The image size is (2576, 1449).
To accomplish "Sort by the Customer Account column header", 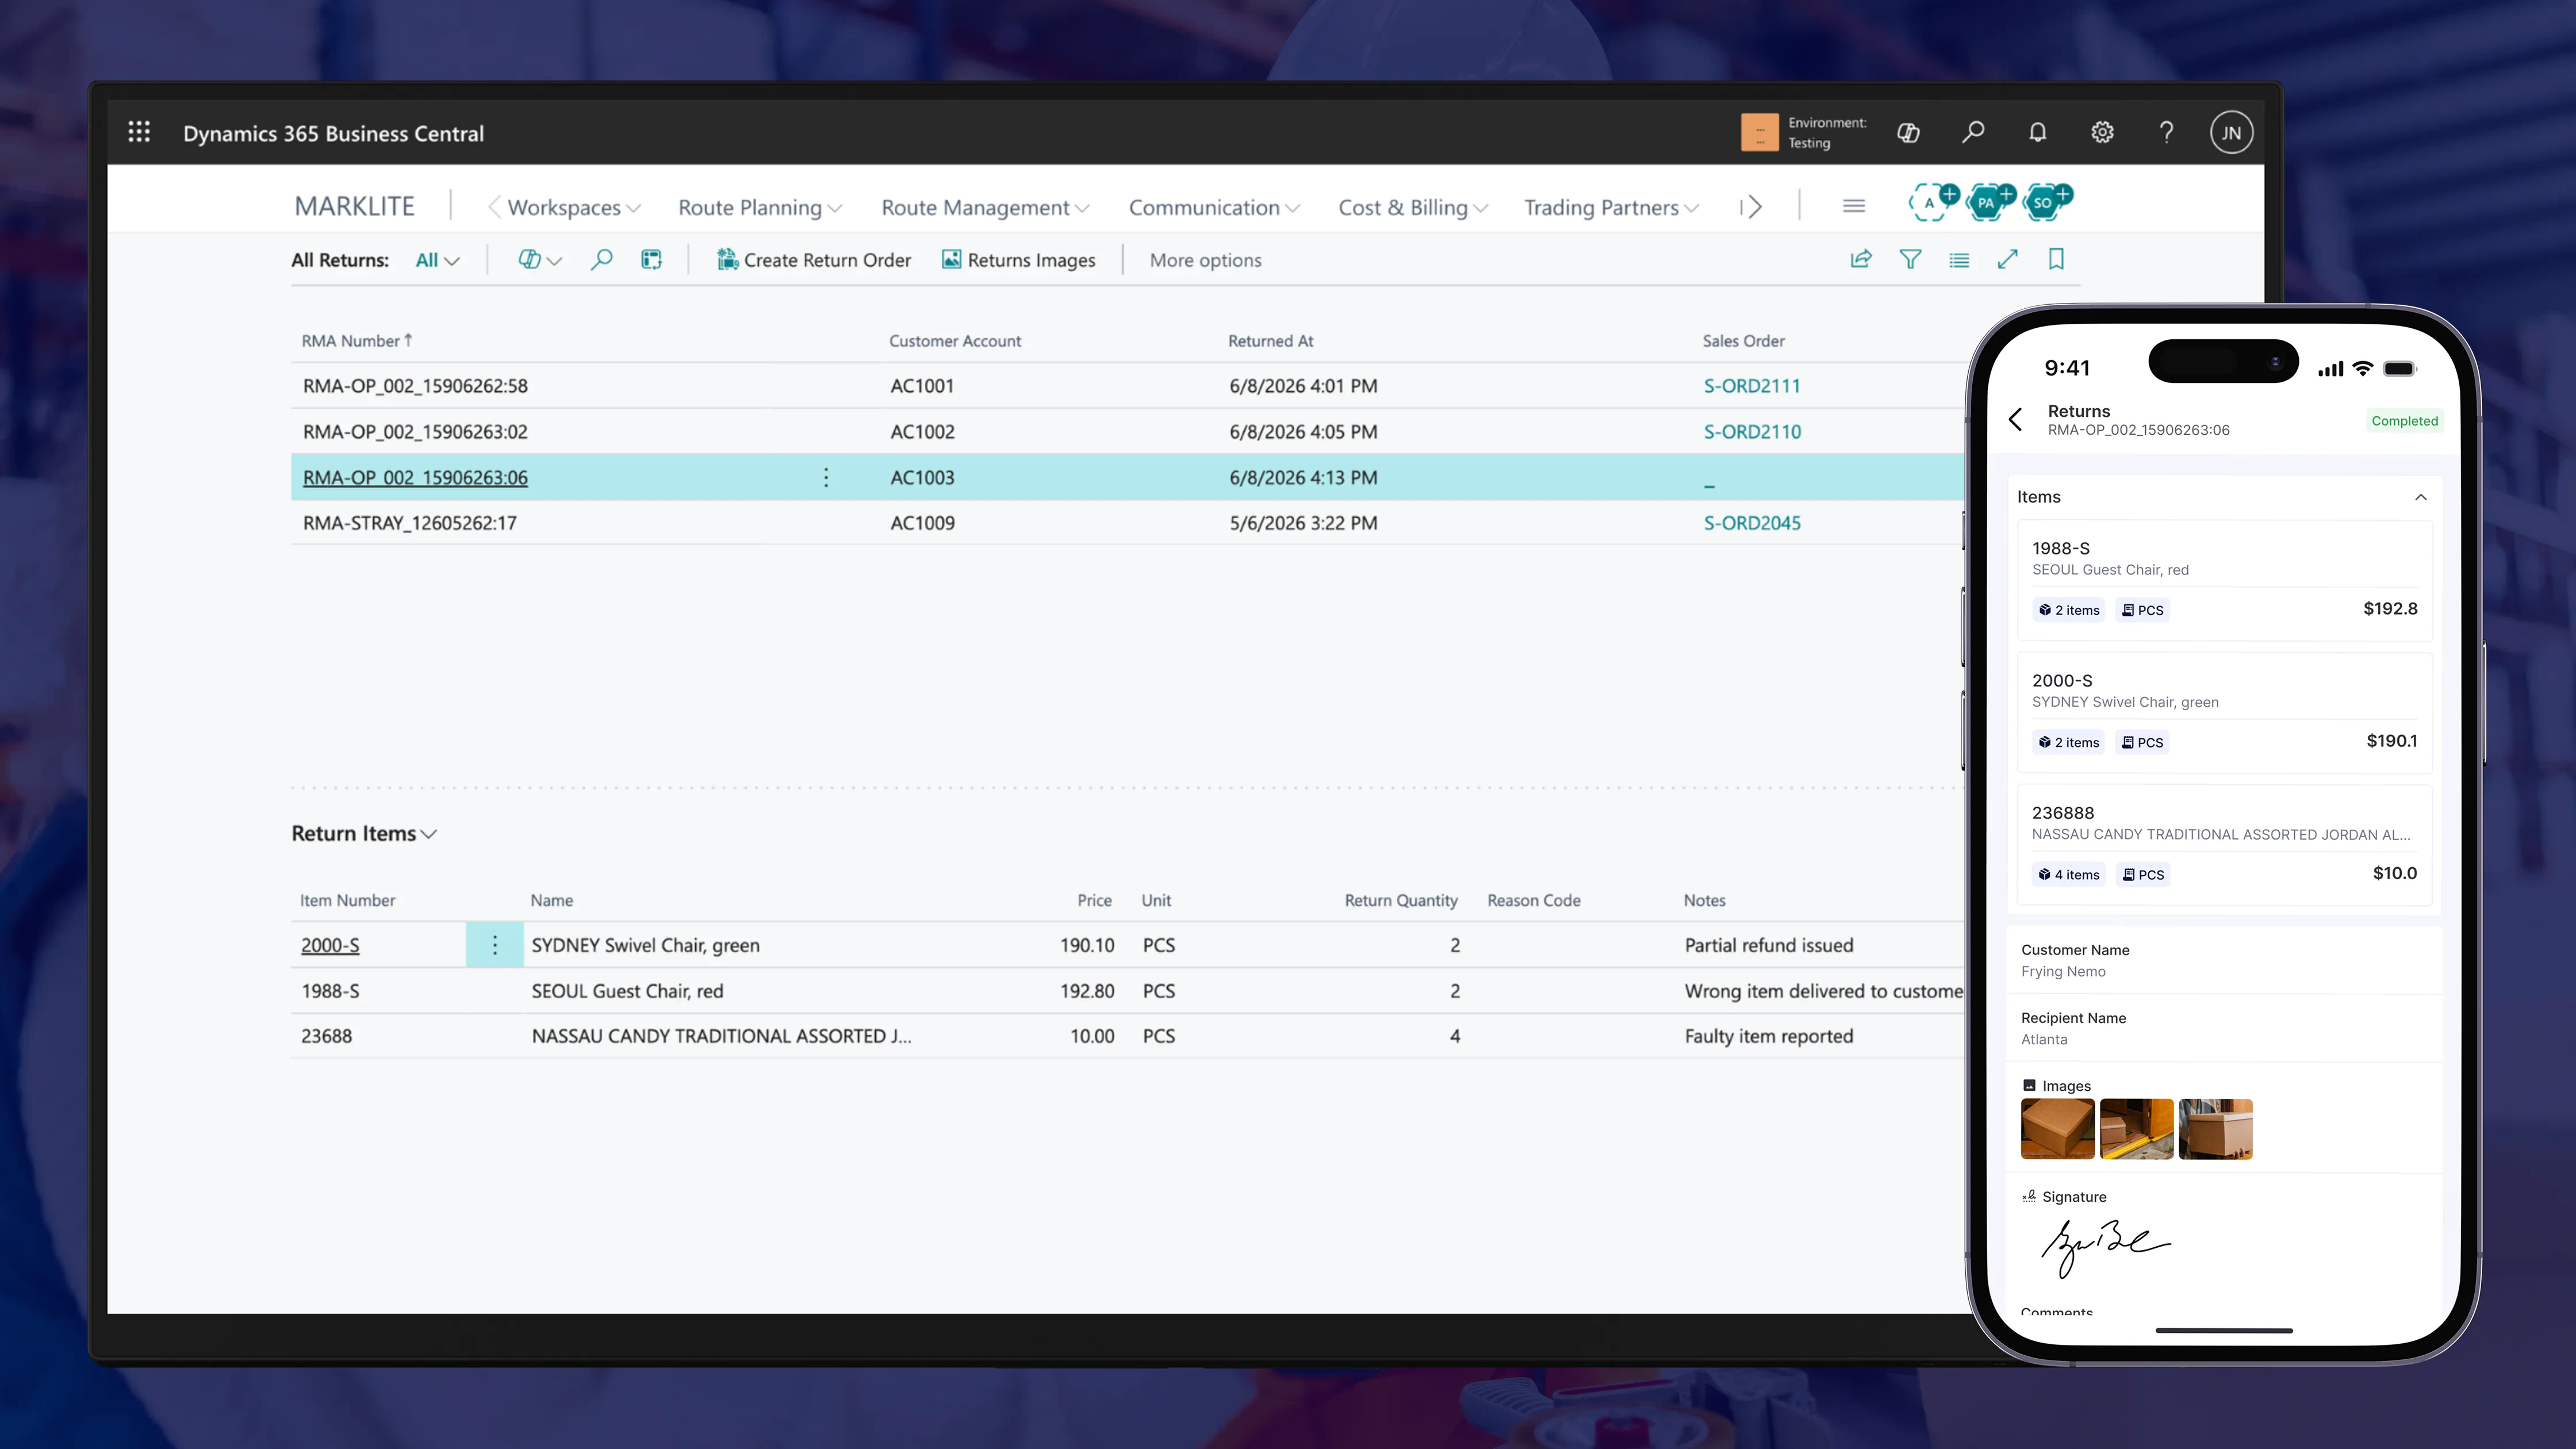I will pyautogui.click(x=955, y=341).
